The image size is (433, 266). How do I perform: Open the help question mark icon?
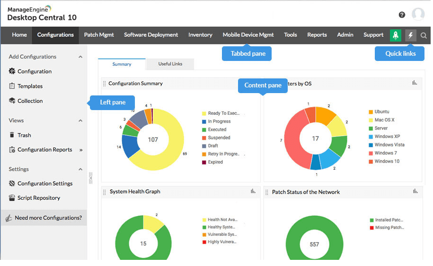pos(402,15)
